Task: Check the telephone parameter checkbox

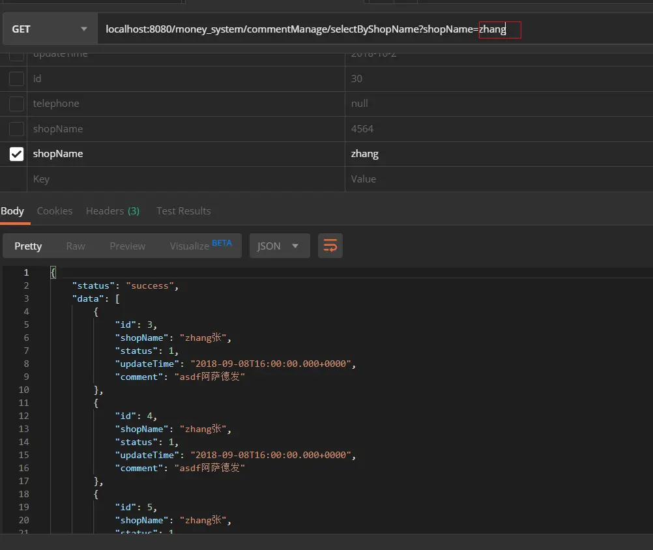Action: point(16,104)
